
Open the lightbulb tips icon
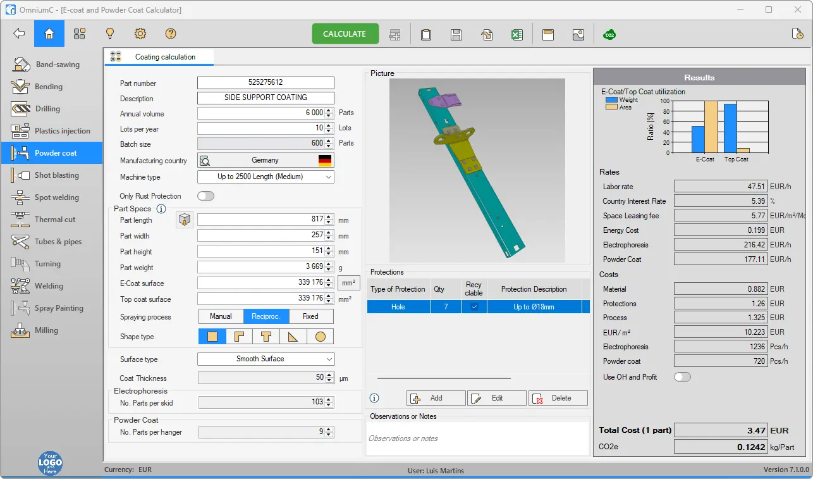(110, 34)
